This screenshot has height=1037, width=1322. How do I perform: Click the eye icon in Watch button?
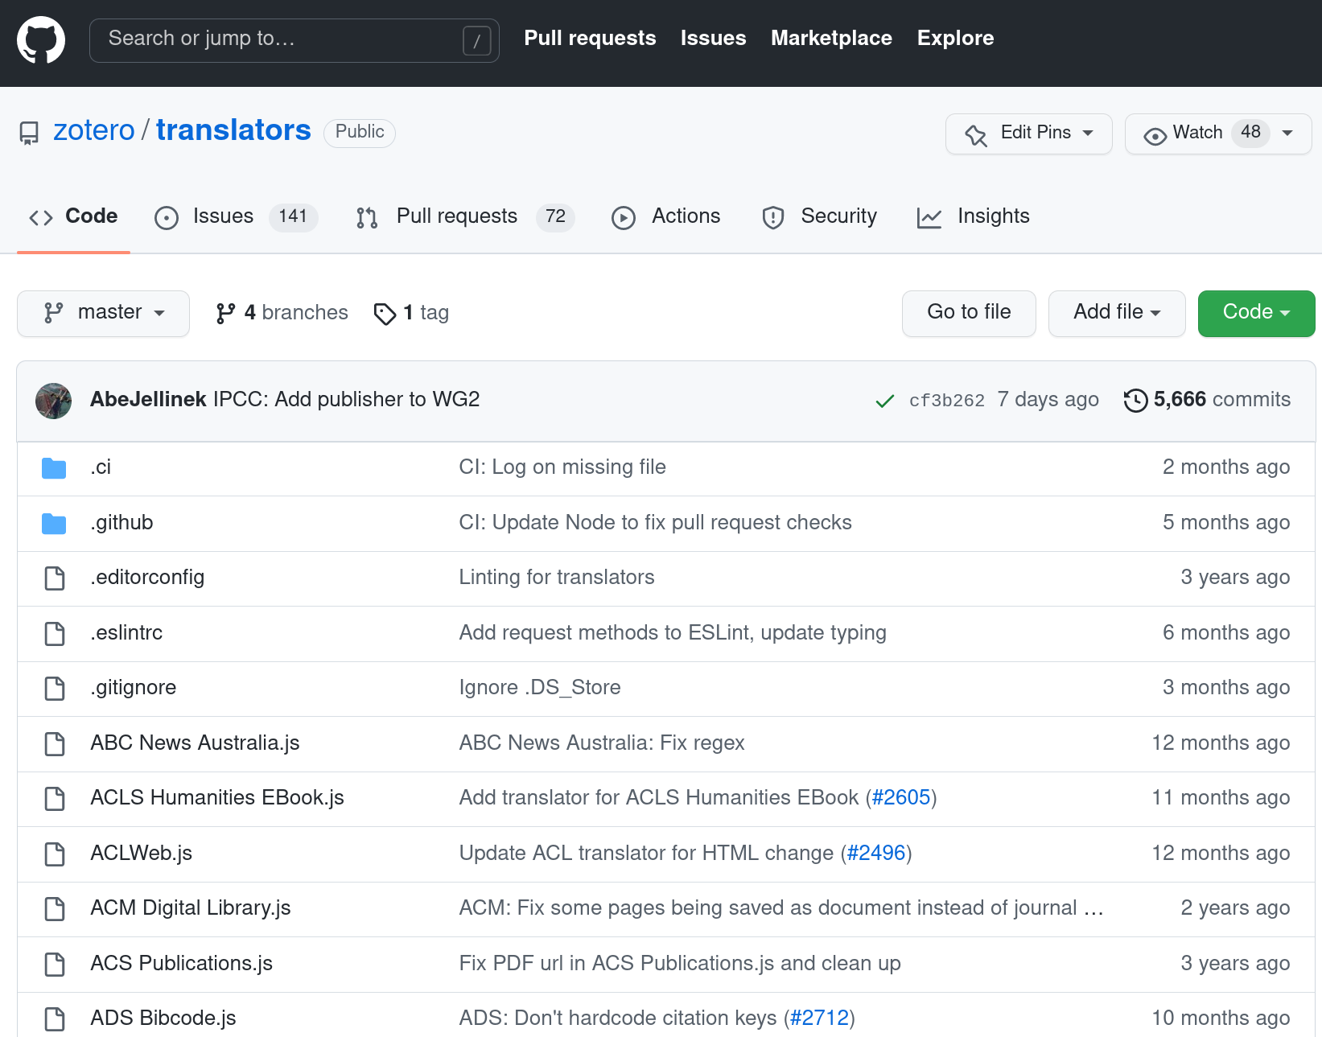pos(1155,136)
